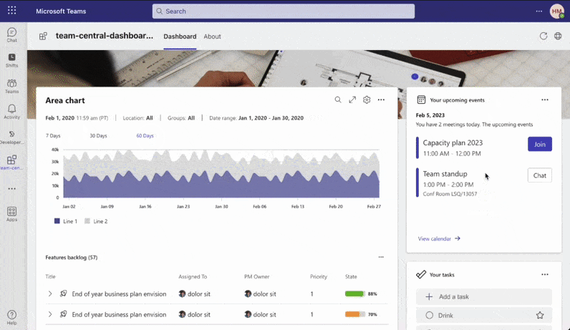Open Area chart more options ellipsis
This screenshot has height=330, width=570.
pos(381,100)
